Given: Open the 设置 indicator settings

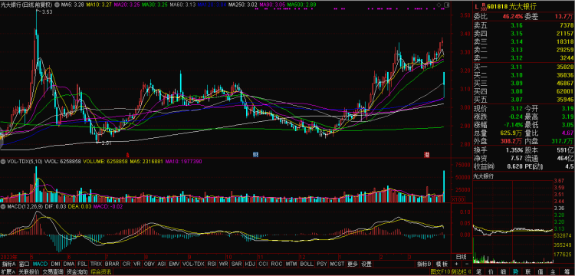Looking at the screenshot, I should click(x=366, y=264).
